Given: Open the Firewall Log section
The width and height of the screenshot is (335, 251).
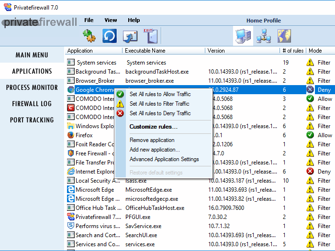Looking at the screenshot, I should [32, 104].
